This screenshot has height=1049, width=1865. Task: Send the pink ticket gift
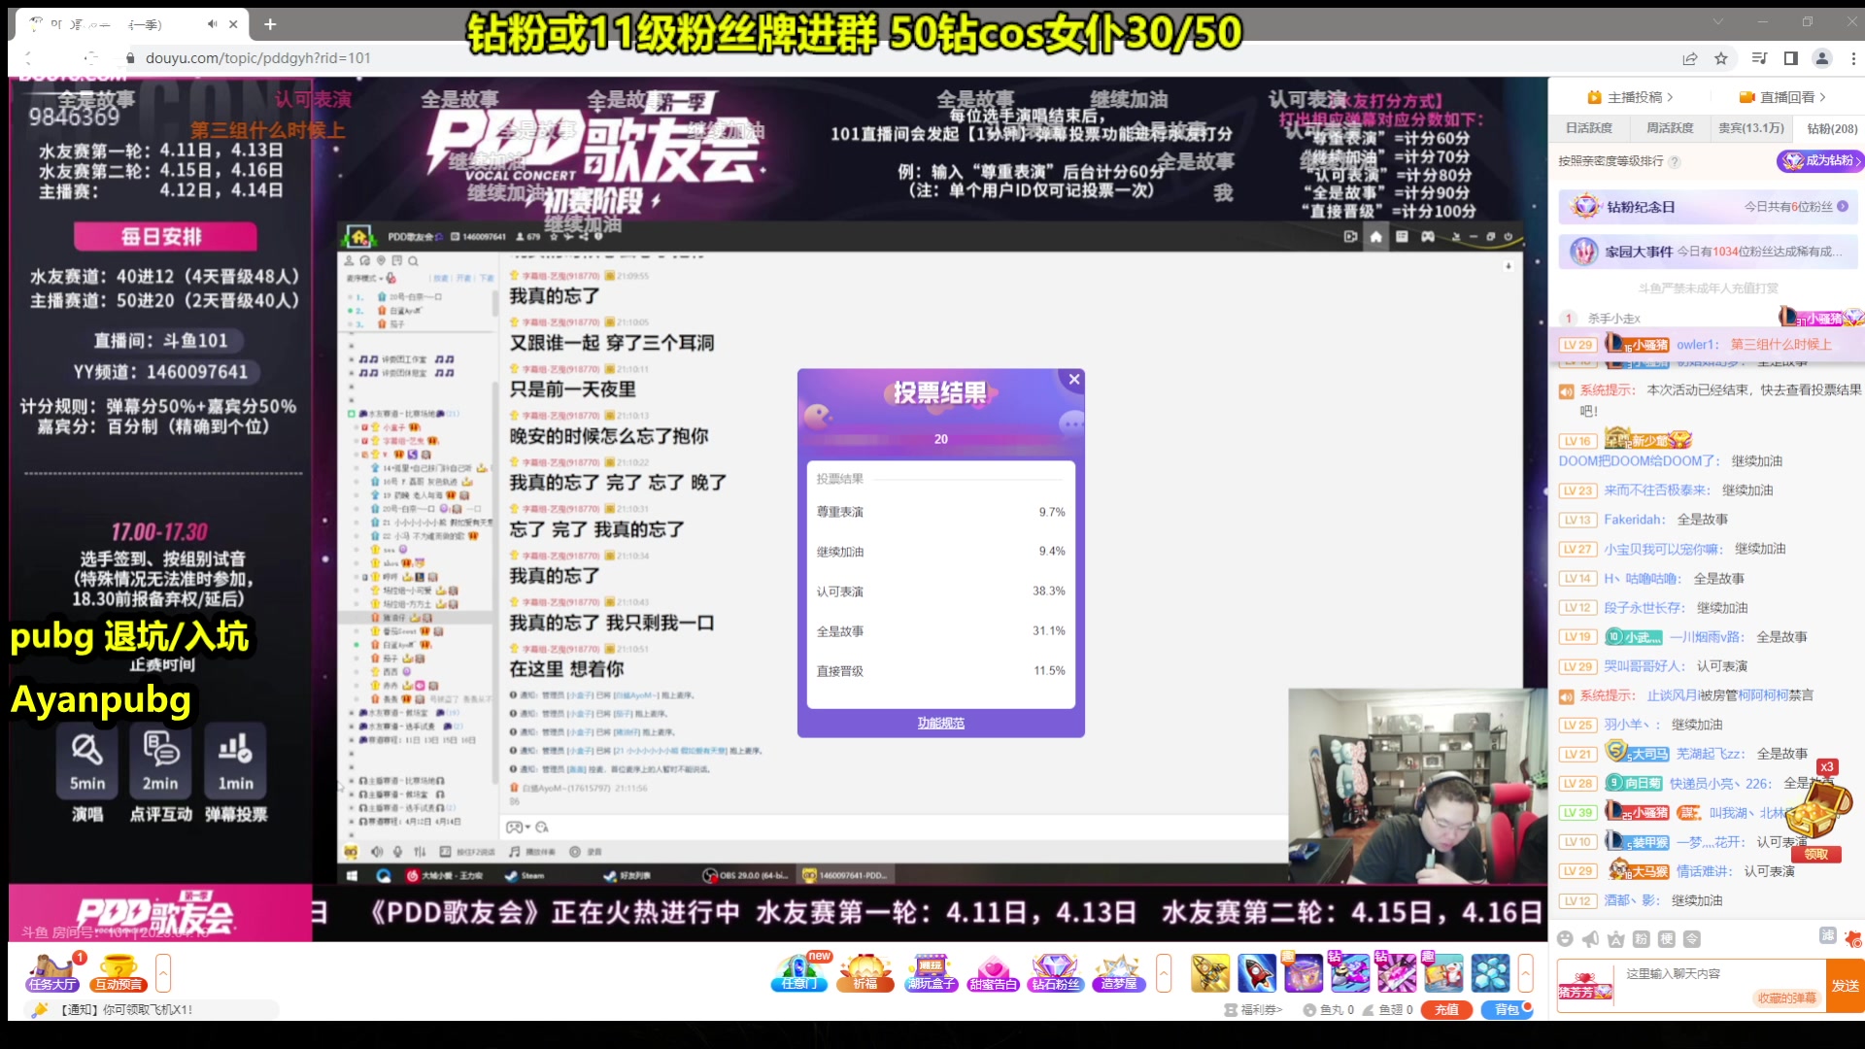tap(1396, 972)
